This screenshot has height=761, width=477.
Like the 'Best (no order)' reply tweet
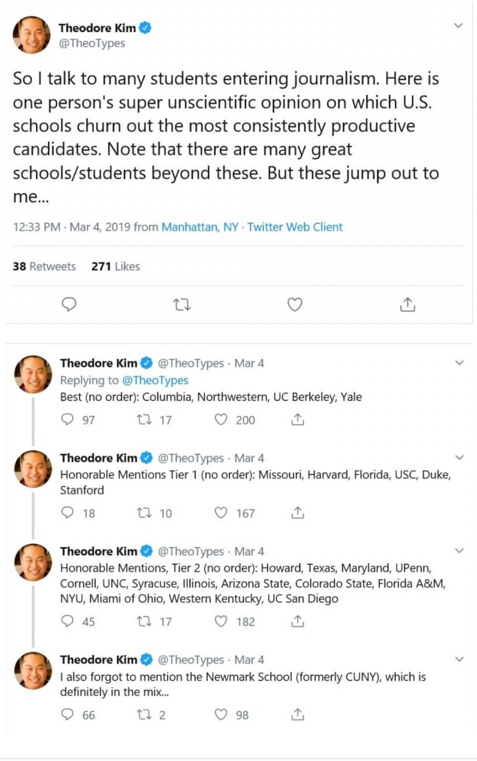(x=221, y=420)
